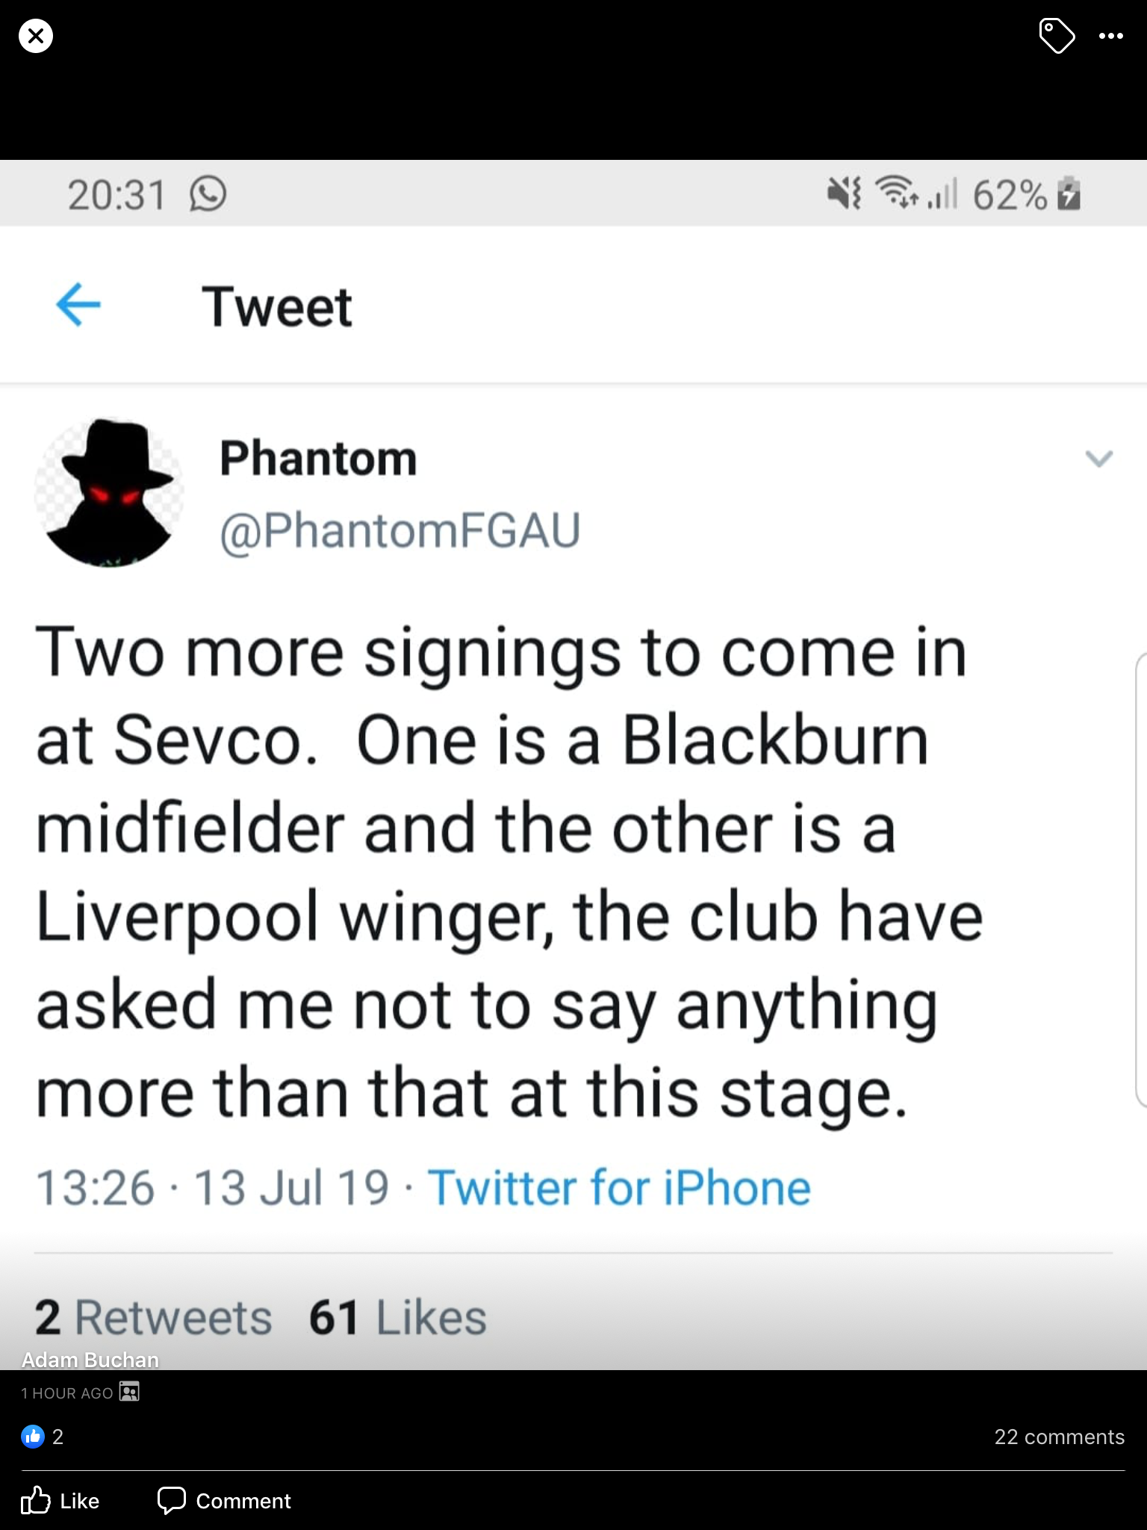Screen dimensions: 1147x1530
Task: Open the Twitter for iPhone link
Action: [x=619, y=1188]
